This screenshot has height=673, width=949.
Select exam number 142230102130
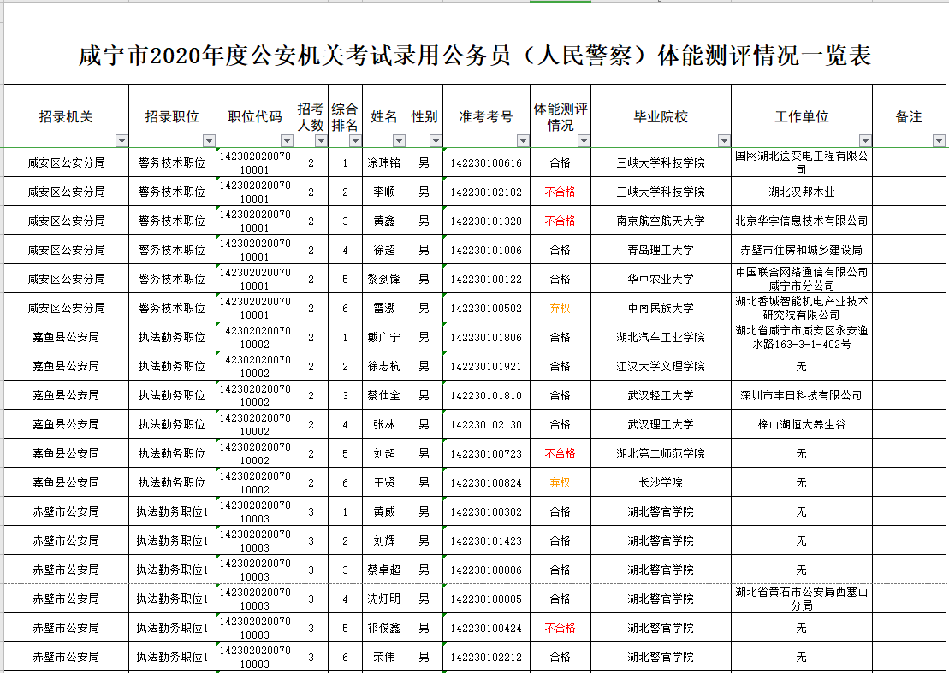pos(487,424)
